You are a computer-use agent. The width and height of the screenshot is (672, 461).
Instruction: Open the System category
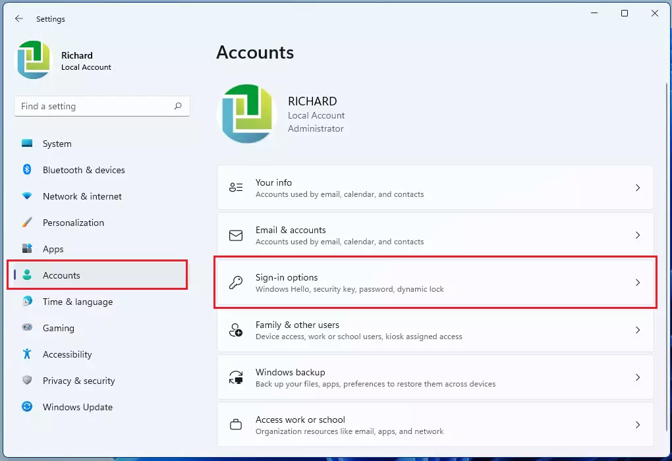(x=101, y=144)
